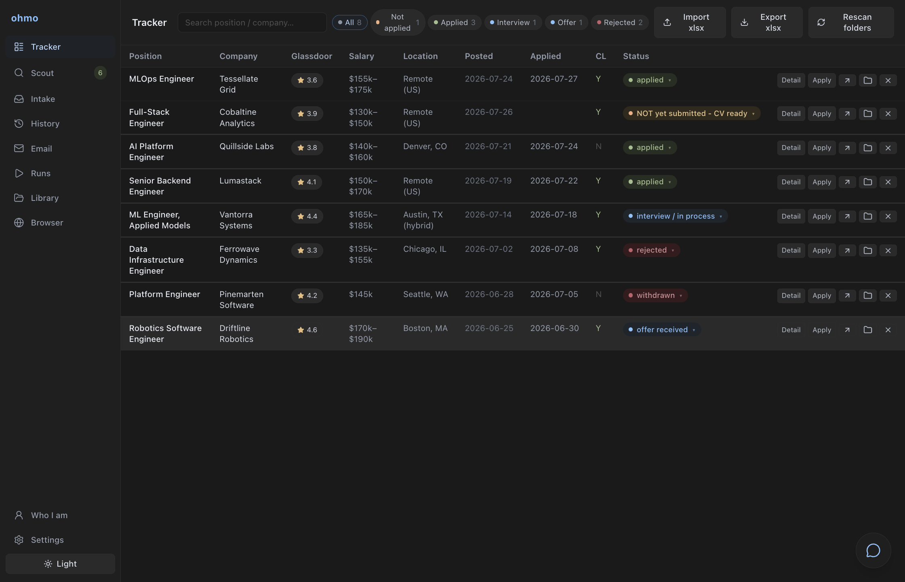This screenshot has height=582, width=905.
Task: Click Export xlsx button
Action: coord(767,23)
